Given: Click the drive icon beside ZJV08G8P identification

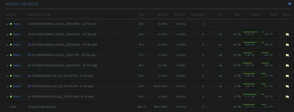Looking at the screenshot, I should click(29, 65).
